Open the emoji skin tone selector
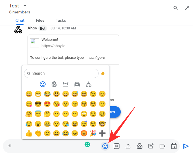 pos(103,73)
